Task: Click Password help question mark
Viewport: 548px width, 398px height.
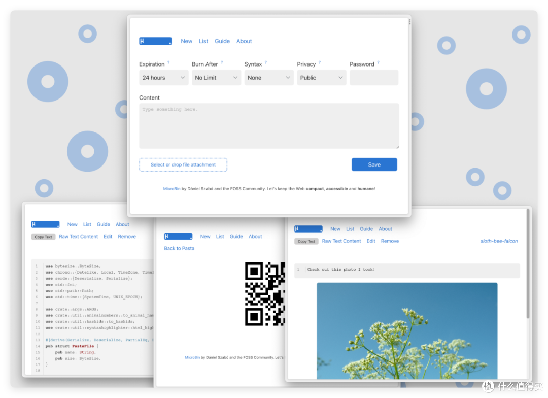Action: tap(378, 62)
